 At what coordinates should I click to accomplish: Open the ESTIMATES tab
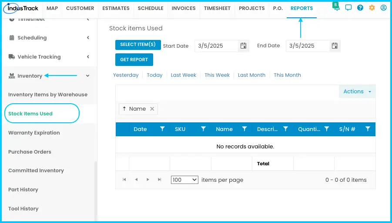(x=116, y=8)
